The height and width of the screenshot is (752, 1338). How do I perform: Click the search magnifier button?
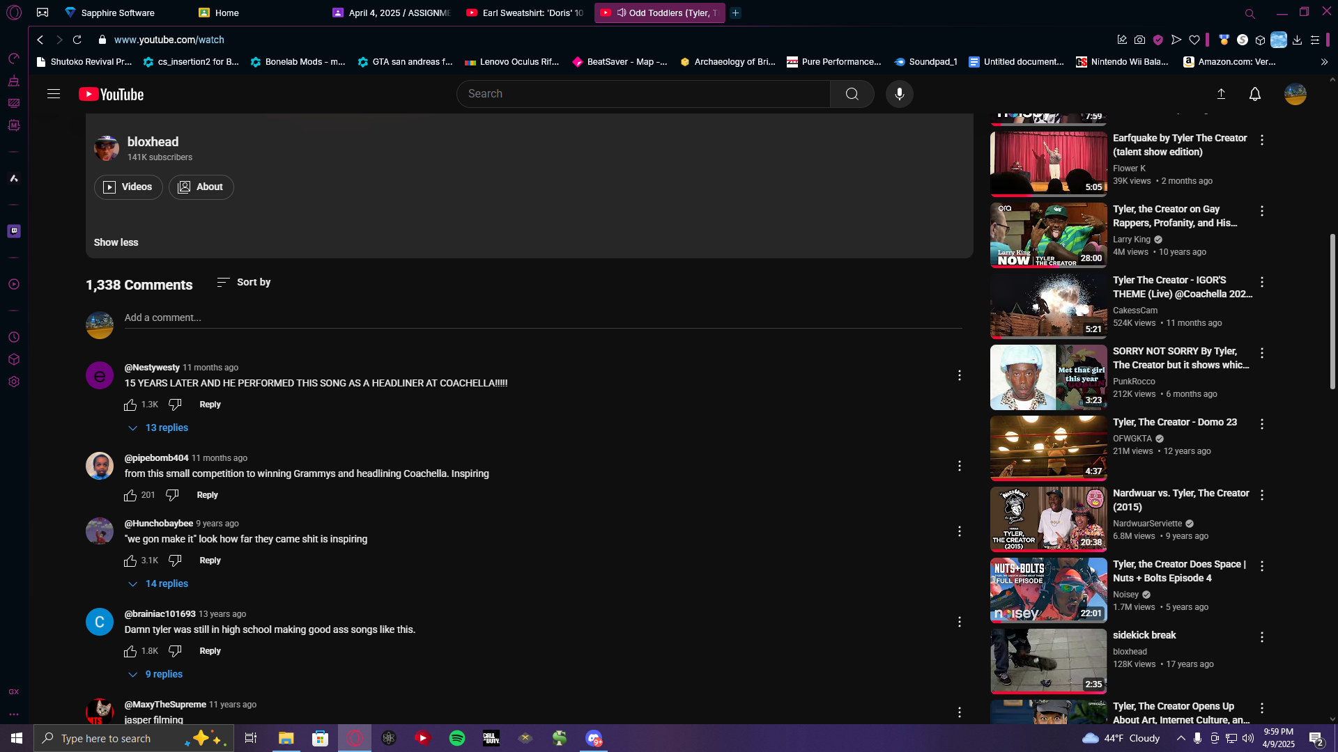(x=852, y=94)
